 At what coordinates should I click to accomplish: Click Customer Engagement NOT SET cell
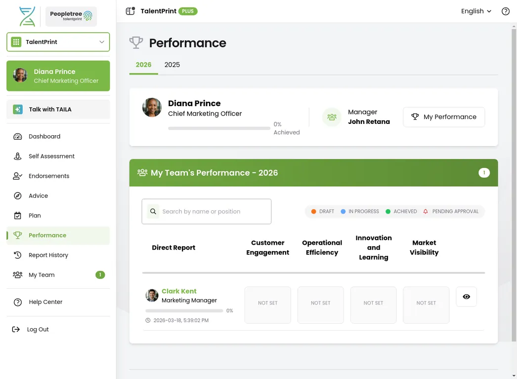[x=268, y=305]
